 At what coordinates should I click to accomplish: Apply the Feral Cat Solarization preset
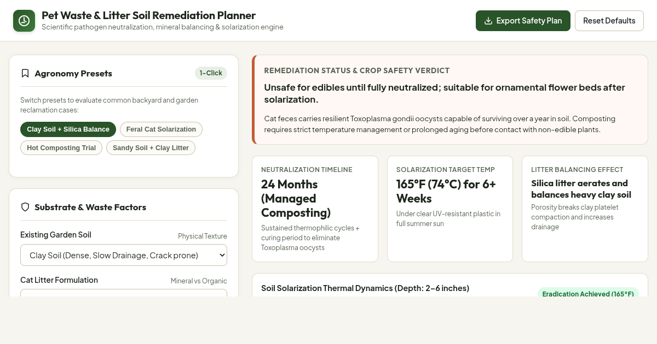pos(161,129)
